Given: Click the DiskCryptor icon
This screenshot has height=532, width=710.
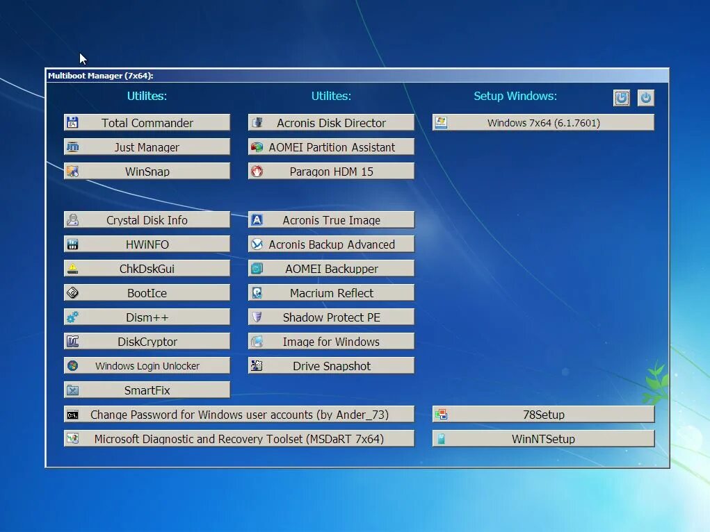Looking at the screenshot, I should 72,342.
